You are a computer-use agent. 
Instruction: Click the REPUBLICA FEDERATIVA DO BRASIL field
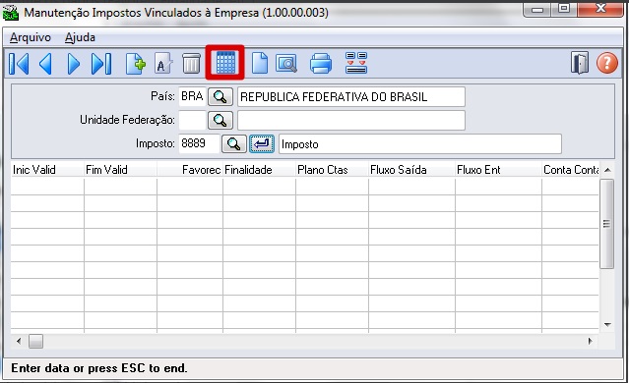[351, 96]
